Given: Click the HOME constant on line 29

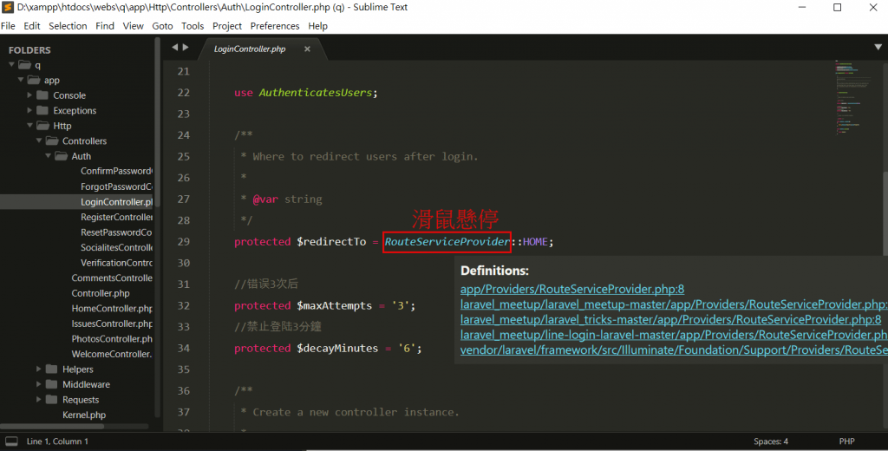Looking at the screenshot, I should [535, 242].
